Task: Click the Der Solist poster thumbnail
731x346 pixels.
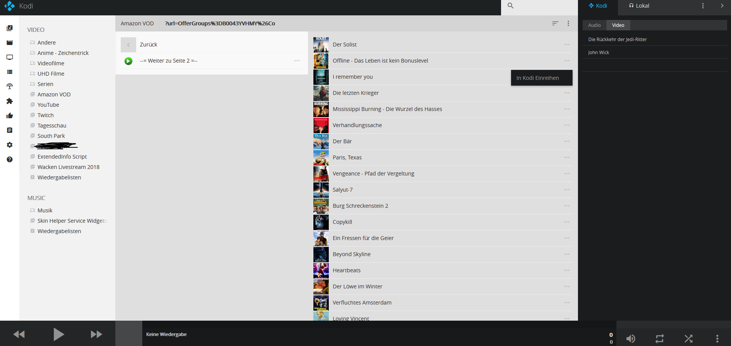Action: point(321,45)
